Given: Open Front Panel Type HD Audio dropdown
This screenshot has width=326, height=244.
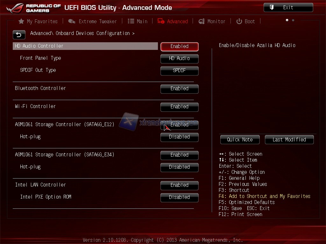Looking at the screenshot, I should [180, 58].
